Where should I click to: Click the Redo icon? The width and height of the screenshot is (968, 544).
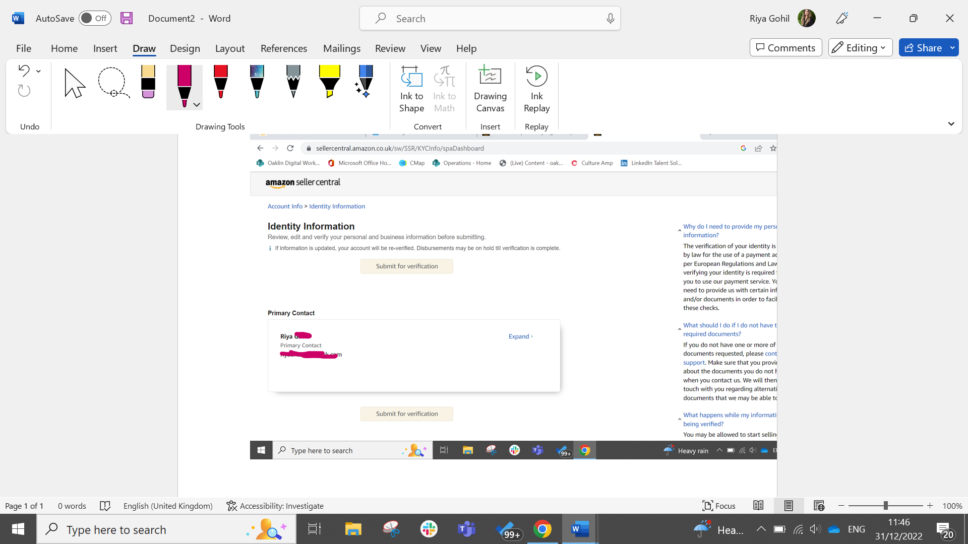click(24, 91)
